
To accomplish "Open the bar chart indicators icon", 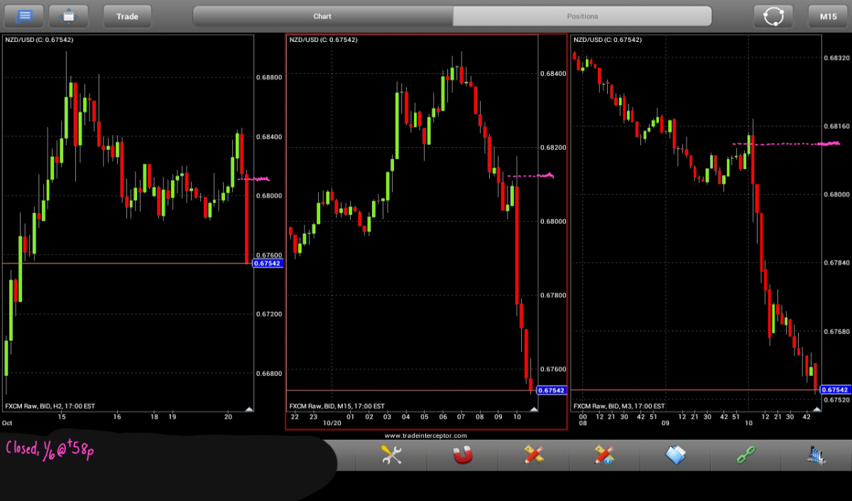I will coord(816,455).
